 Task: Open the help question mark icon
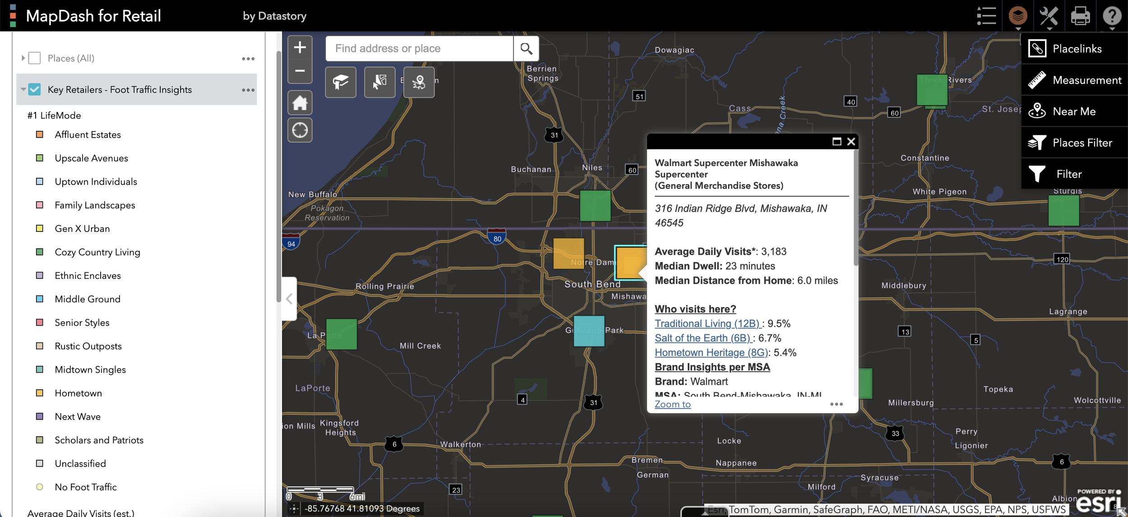(1112, 16)
